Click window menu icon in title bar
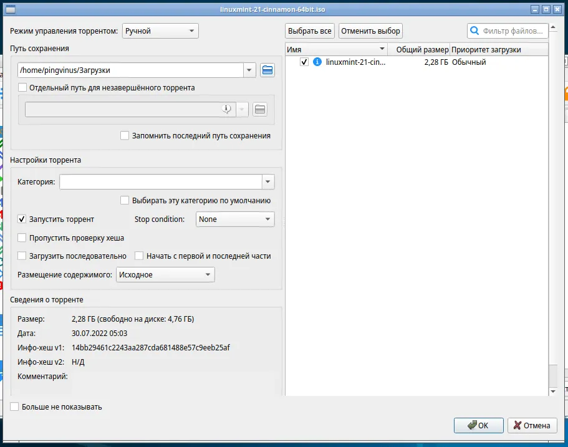Screen dimensions: 568x447 pyautogui.click(x=11, y=9)
